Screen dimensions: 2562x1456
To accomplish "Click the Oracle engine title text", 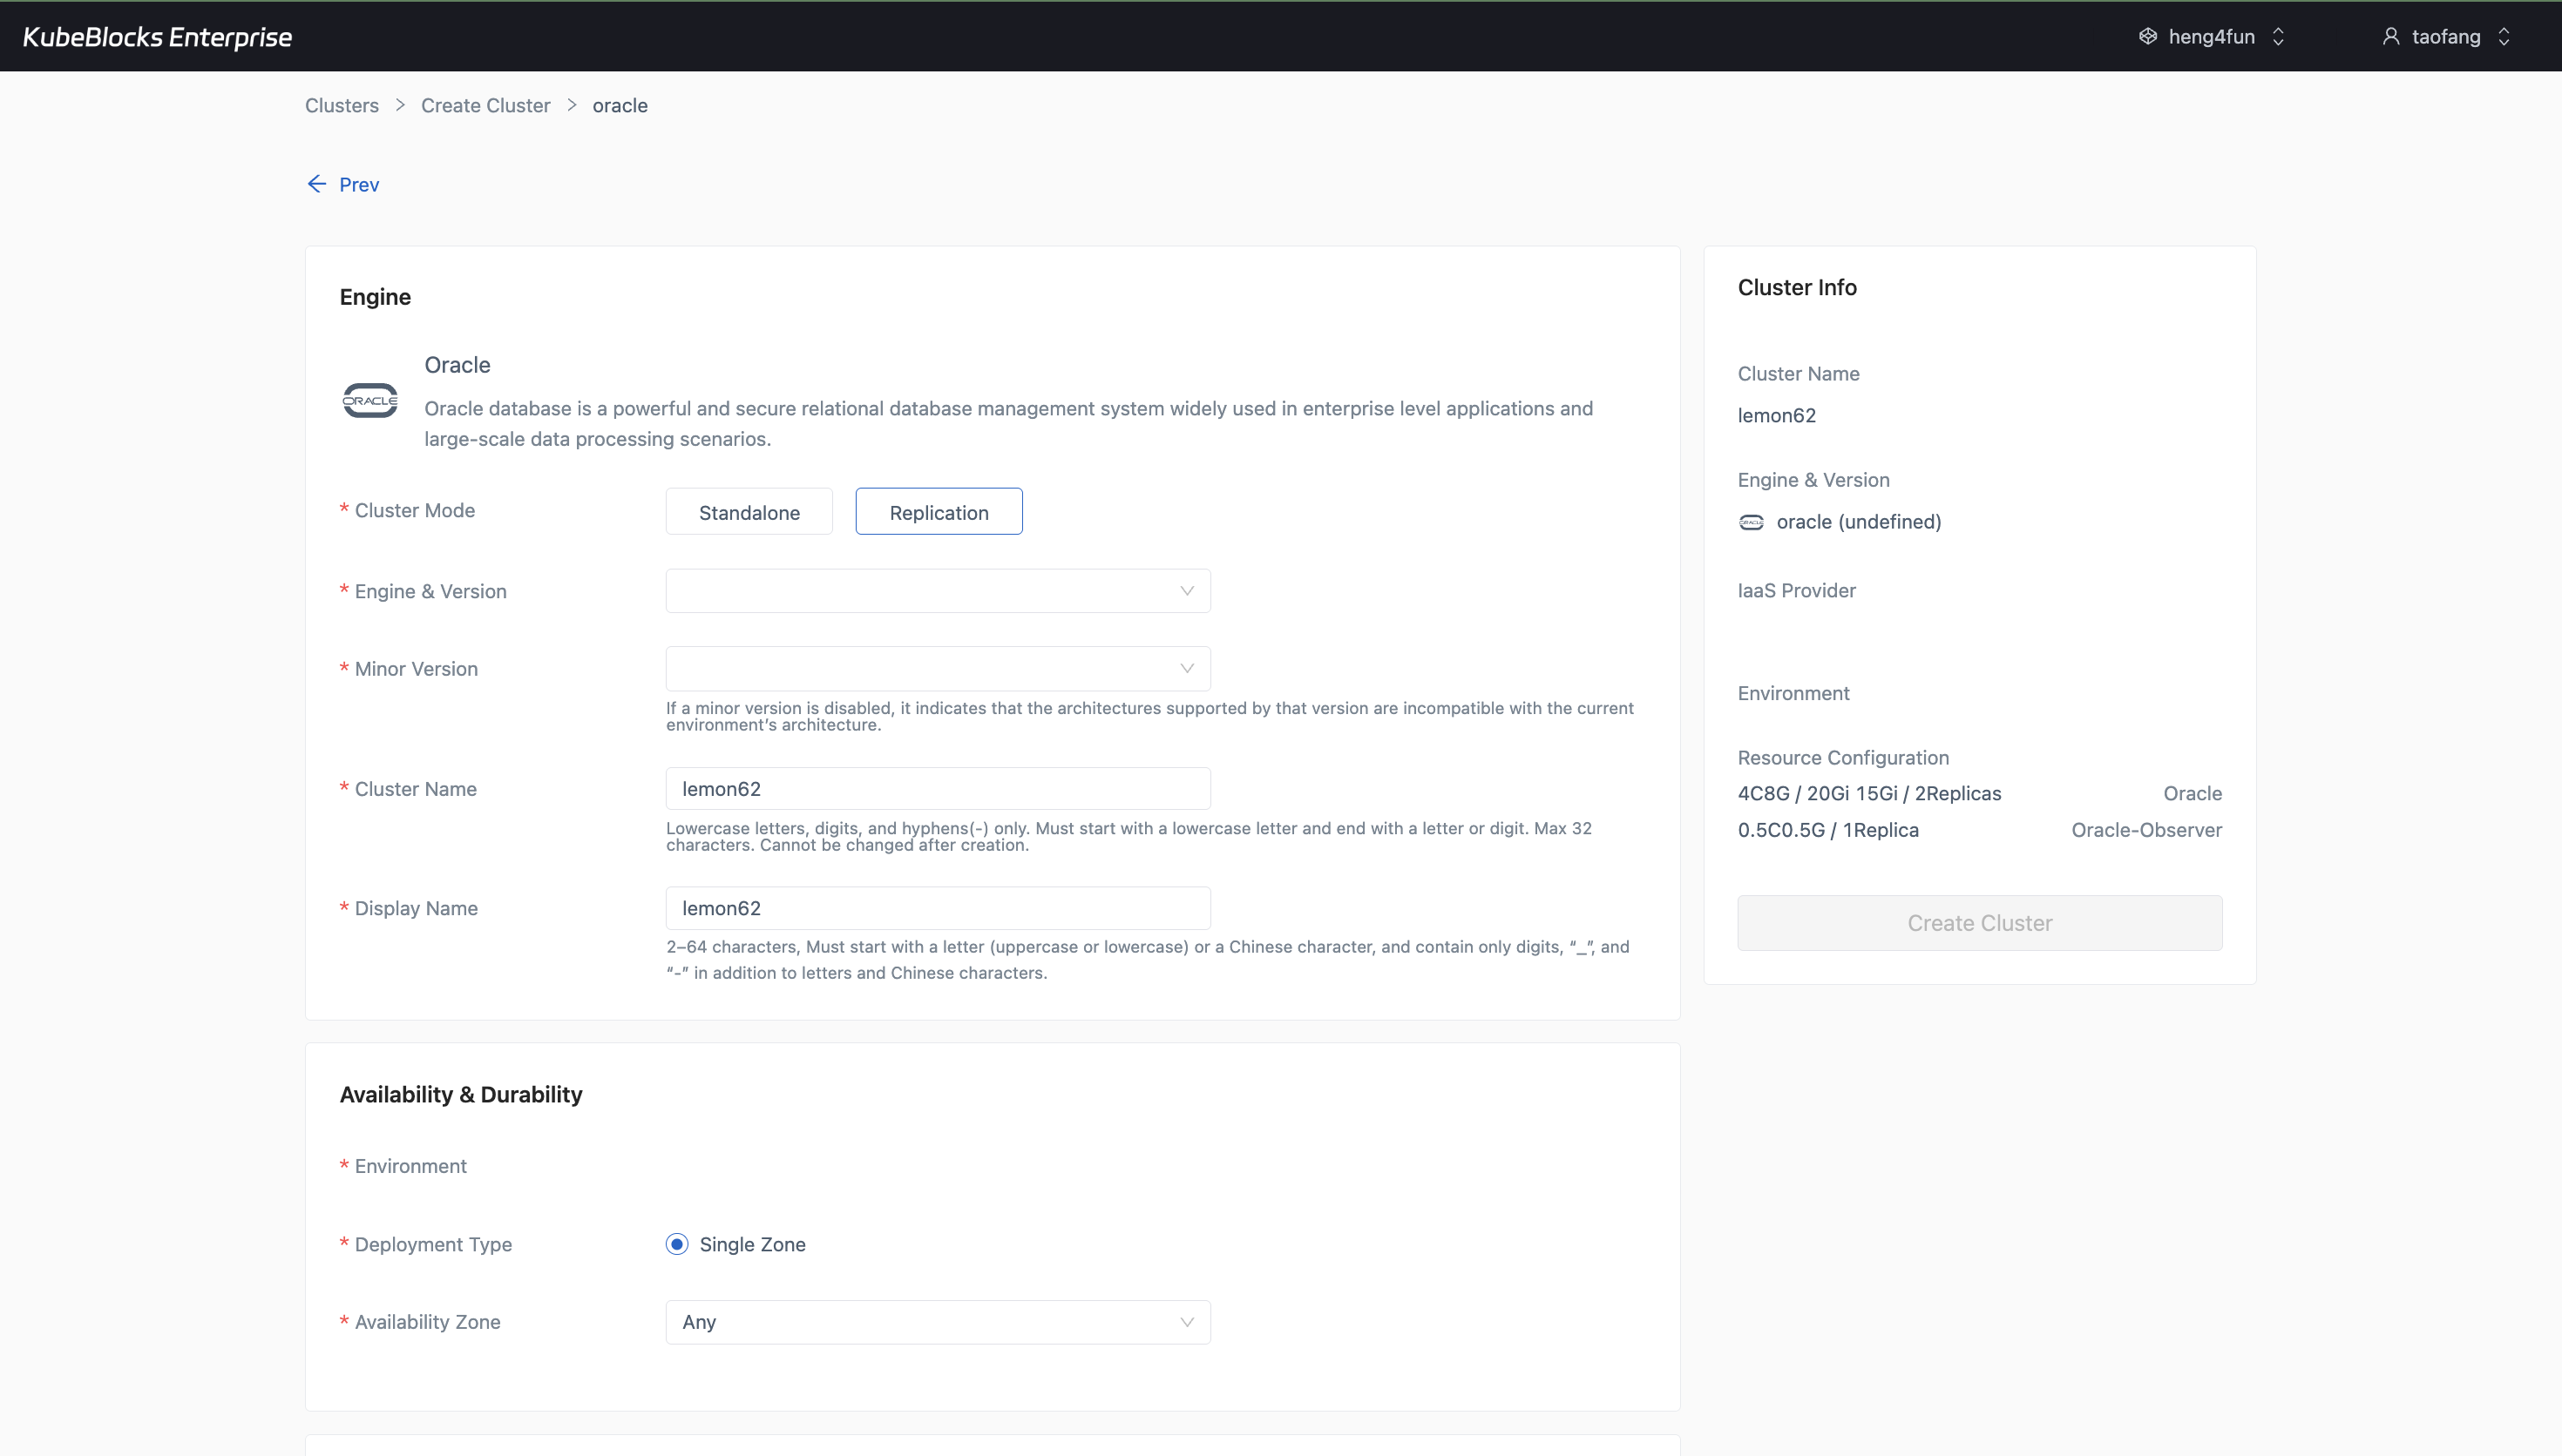I will click(457, 365).
